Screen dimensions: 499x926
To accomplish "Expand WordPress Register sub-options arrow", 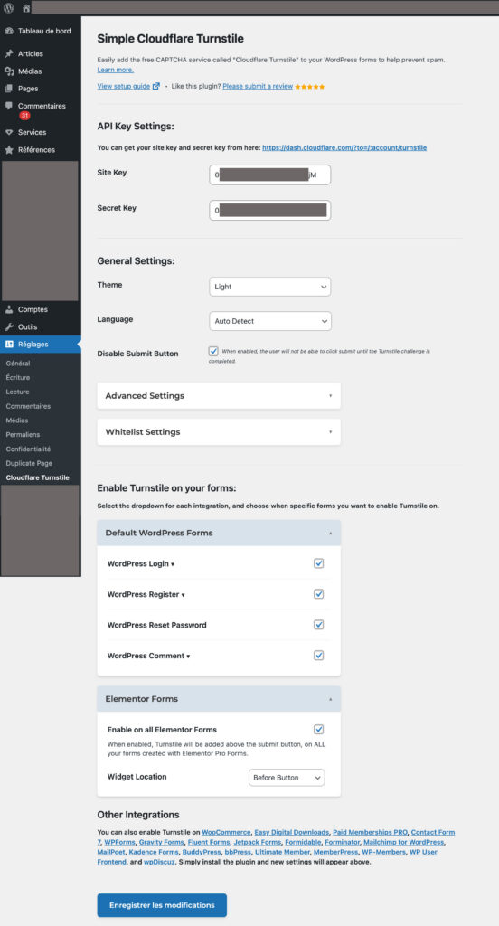I will click(x=184, y=595).
